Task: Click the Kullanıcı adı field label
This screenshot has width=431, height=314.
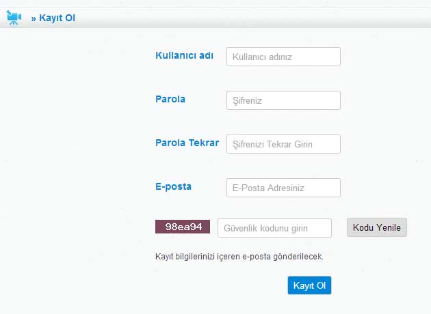Action: tap(184, 55)
